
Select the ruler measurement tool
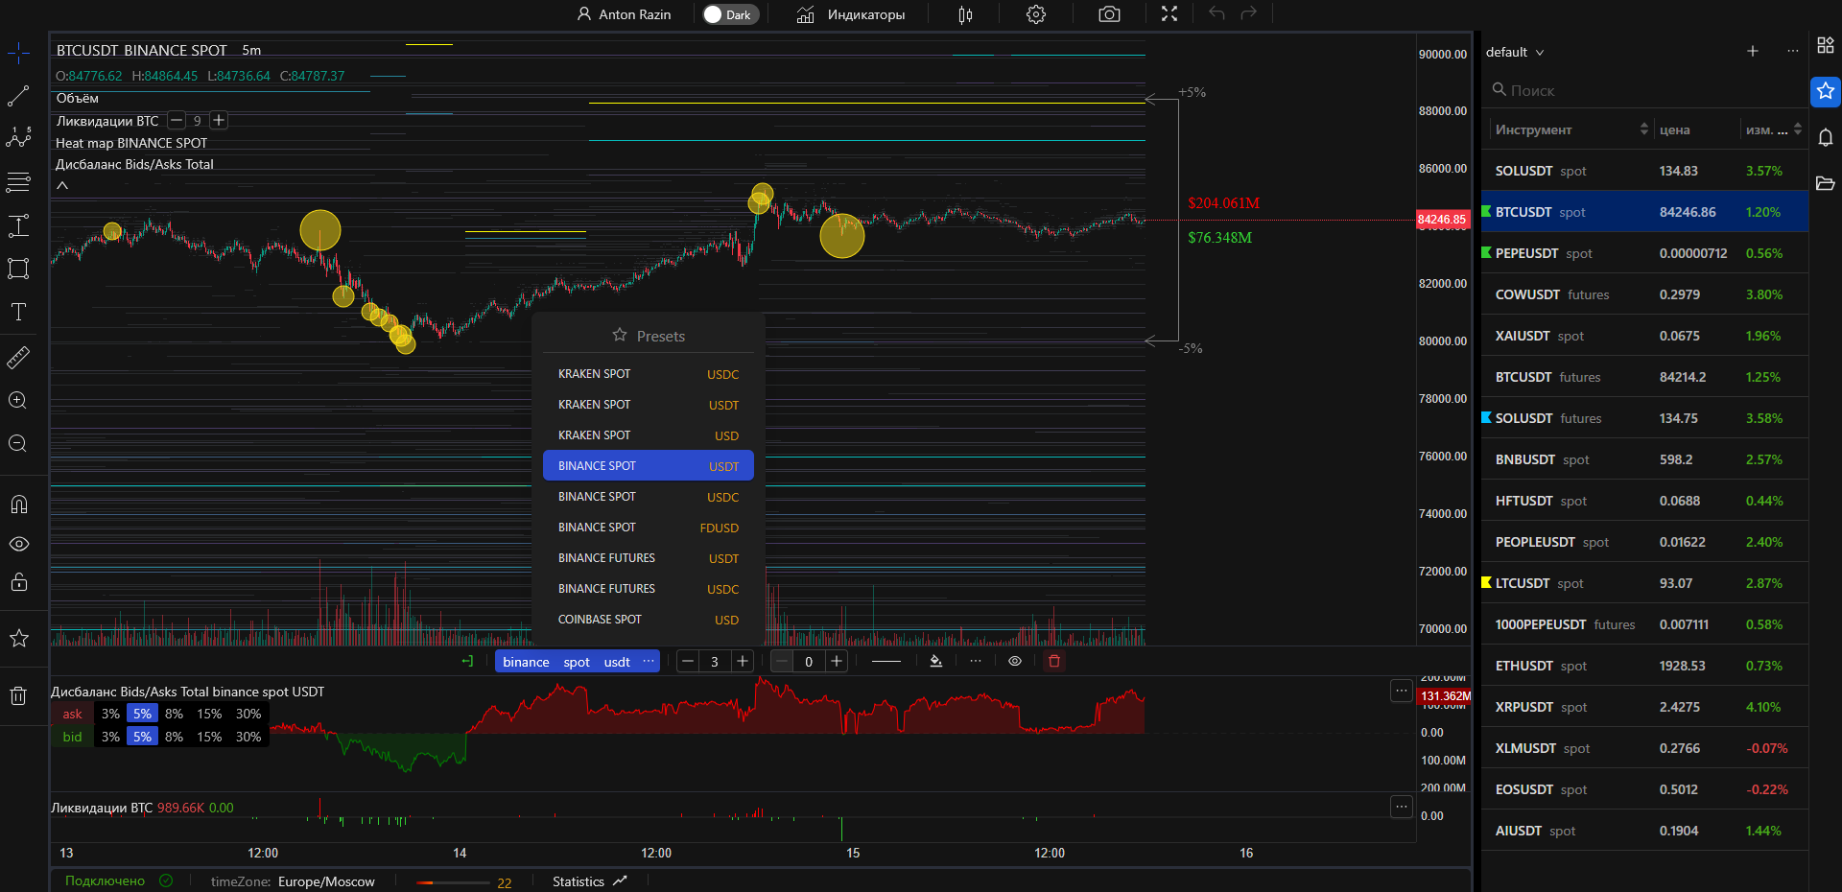point(18,358)
